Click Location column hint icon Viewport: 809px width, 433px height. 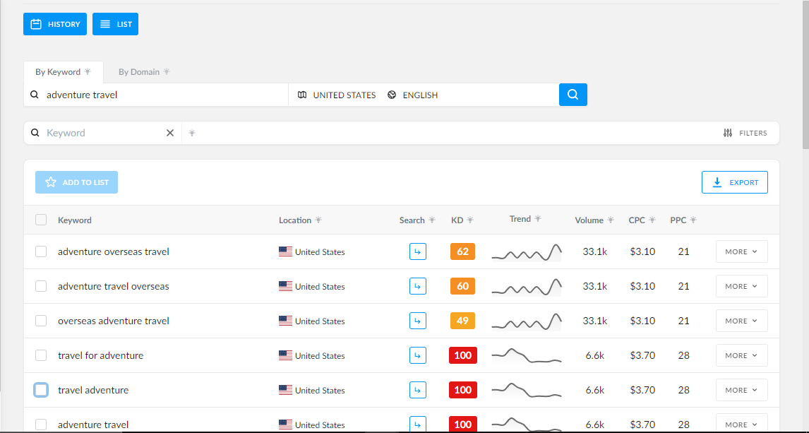(318, 220)
